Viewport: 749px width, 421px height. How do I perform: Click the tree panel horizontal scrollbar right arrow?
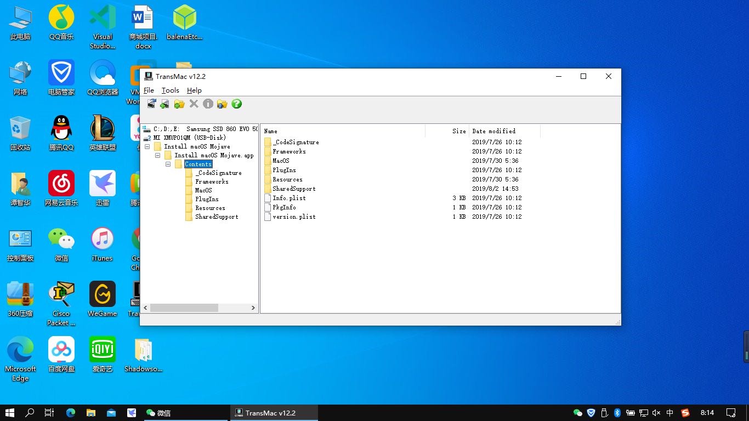253,308
